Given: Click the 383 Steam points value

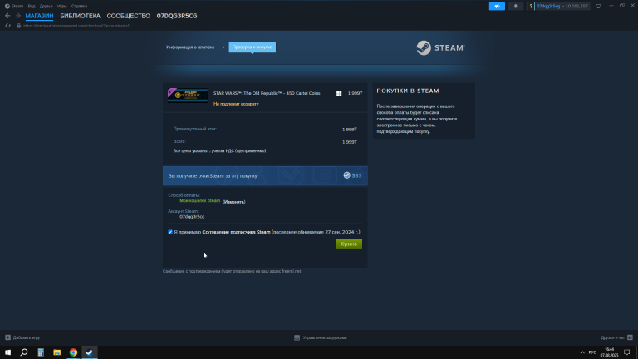Looking at the screenshot, I should pyautogui.click(x=357, y=175).
